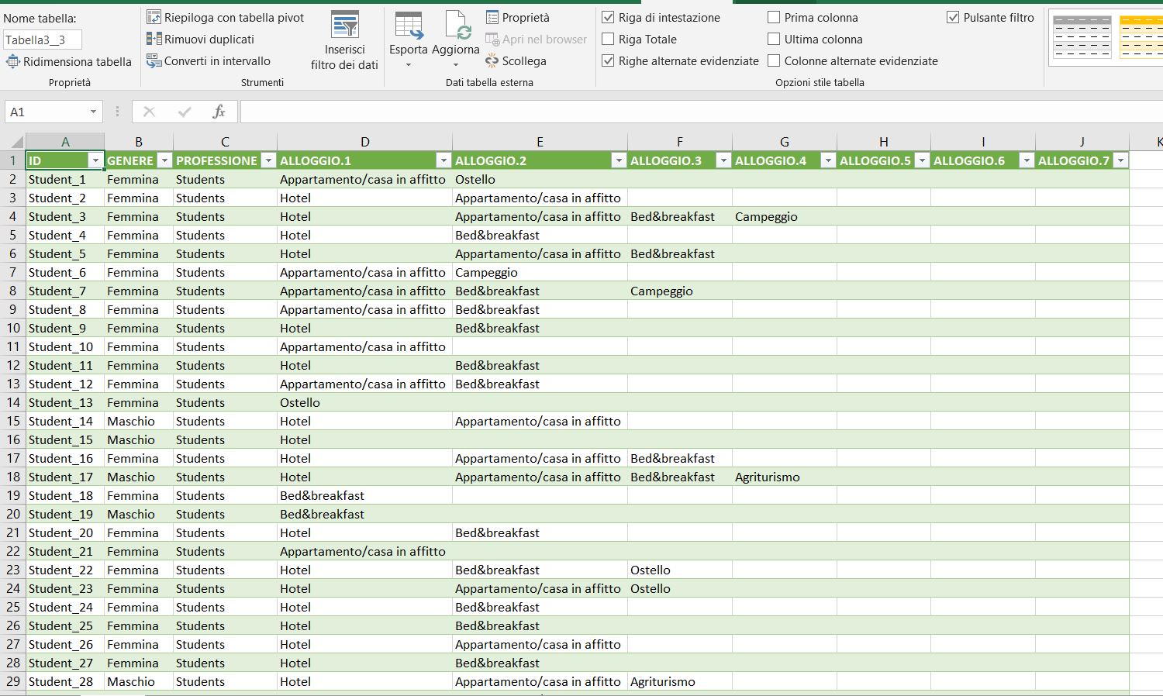Click Ostello cell in Student_1 row
This screenshot has width=1163, height=696.
pyautogui.click(x=540, y=179)
